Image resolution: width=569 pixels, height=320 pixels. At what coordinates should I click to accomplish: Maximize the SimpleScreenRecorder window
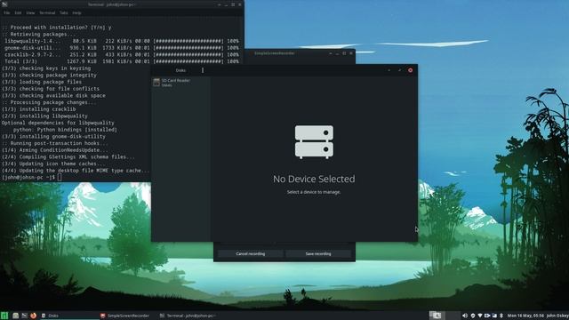pyautogui.click(x=344, y=53)
